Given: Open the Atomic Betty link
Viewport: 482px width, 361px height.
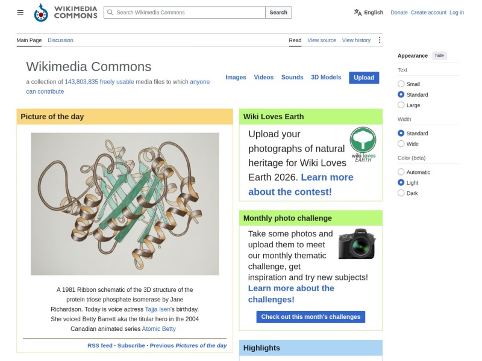Looking at the screenshot, I should 158,329.
